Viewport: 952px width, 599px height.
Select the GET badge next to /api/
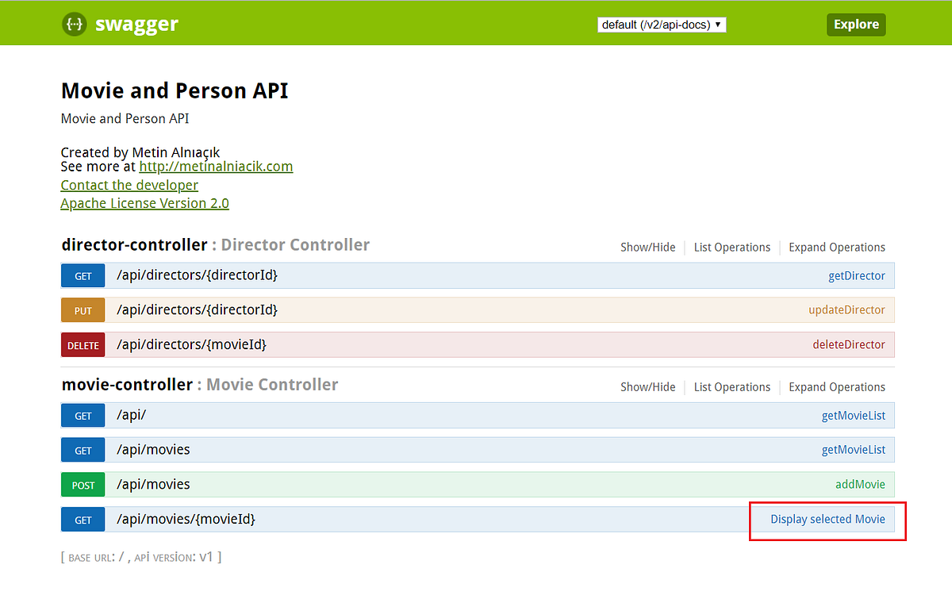83,415
